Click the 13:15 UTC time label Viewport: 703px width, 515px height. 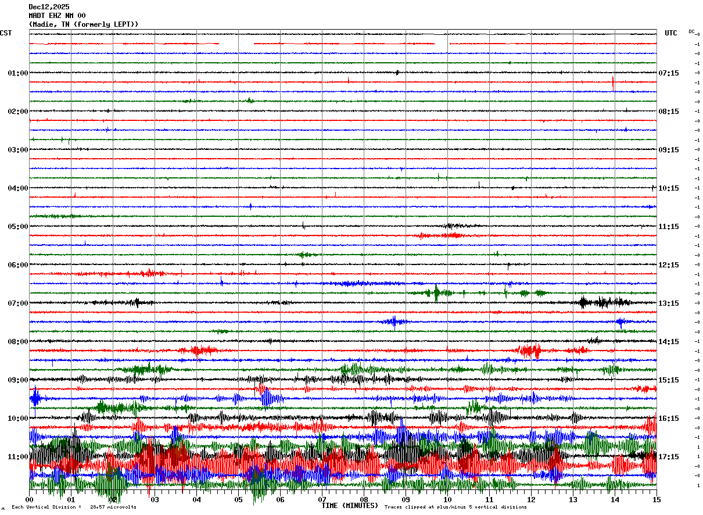[x=669, y=303]
